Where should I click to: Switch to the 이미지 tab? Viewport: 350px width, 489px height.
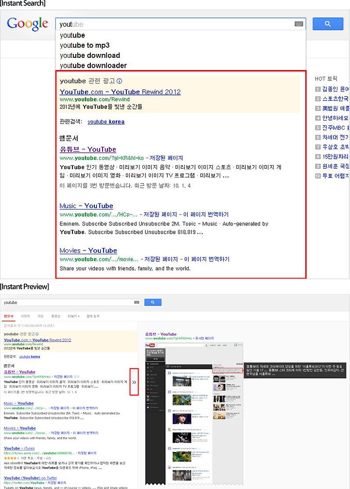click(x=25, y=316)
